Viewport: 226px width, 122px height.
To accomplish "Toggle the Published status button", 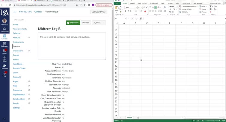I will (73, 23).
